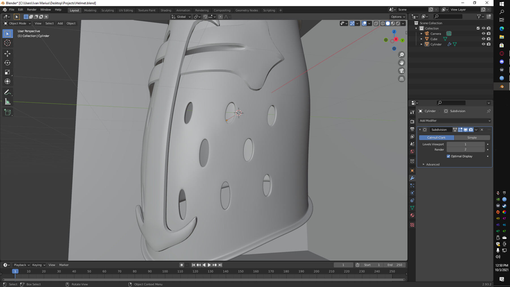This screenshot has height=287, width=510.
Task: Uncheck Optimal Display in the Subdivision modifier
Action: 449,156
